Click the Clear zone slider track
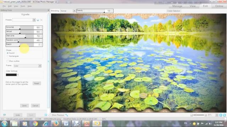Image resolution: width=227 pixels, height=127 pixels. click(20, 36)
